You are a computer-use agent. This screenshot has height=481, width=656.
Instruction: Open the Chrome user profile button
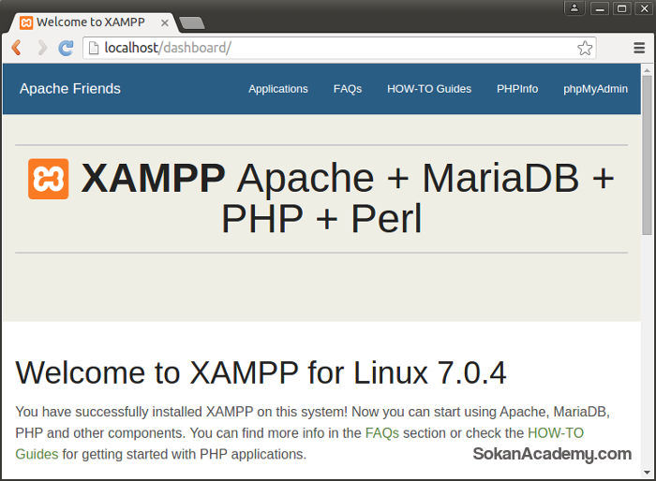click(x=574, y=7)
